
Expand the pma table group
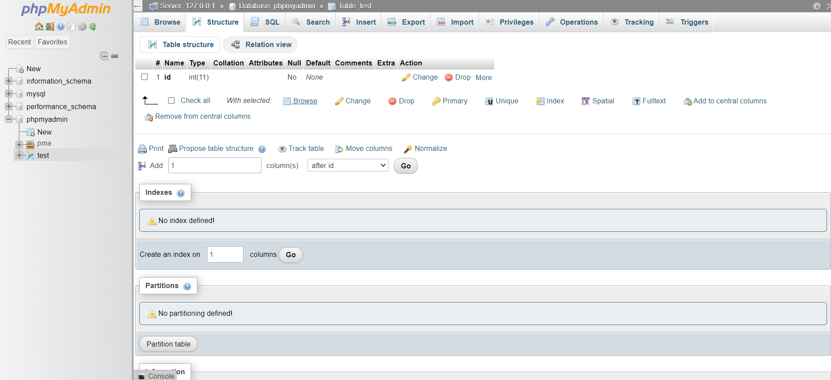click(x=19, y=144)
